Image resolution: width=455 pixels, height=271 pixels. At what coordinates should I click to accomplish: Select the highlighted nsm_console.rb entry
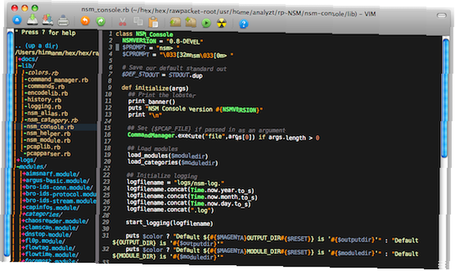click(x=49, y=127)
